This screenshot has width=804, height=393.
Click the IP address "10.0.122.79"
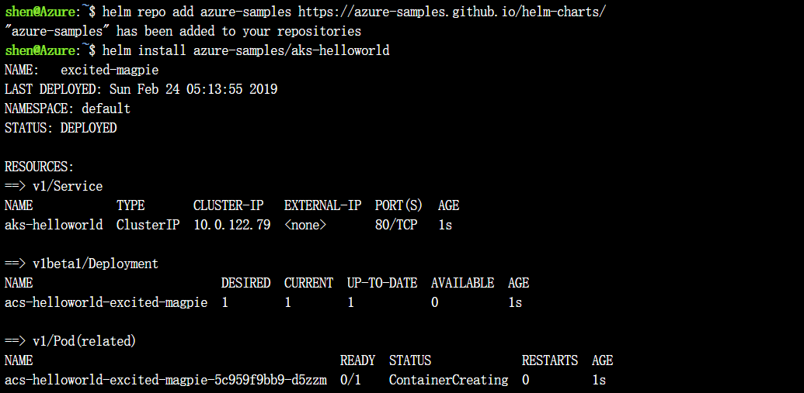click(x=232, y=225)
